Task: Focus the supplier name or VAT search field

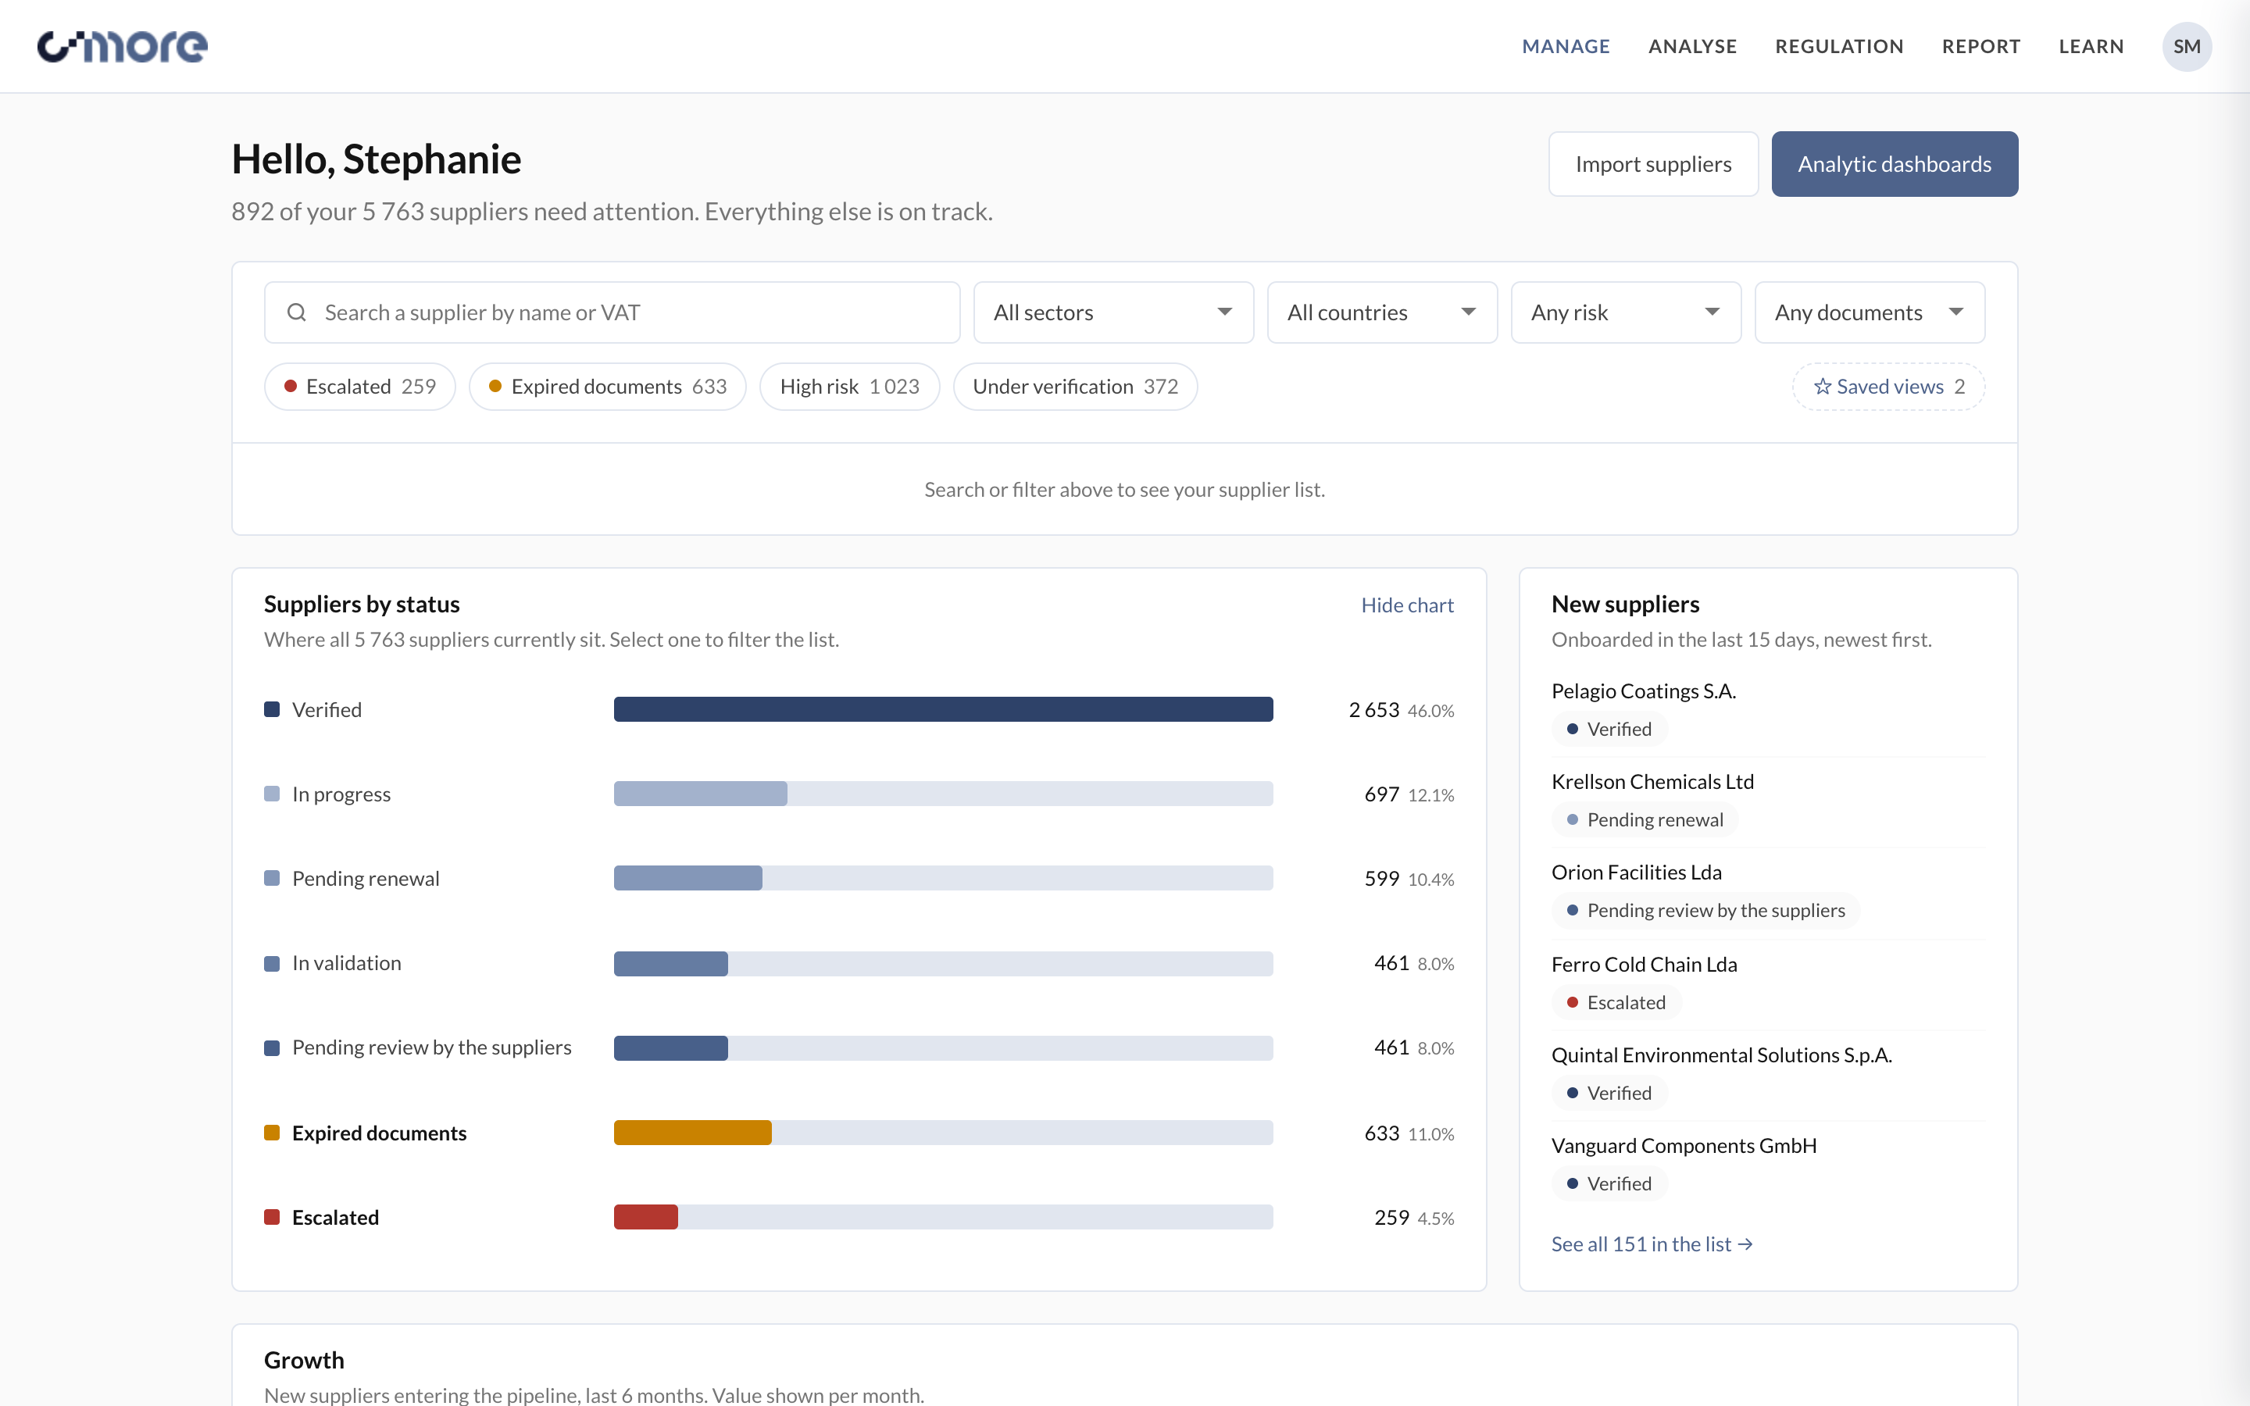Action: 612,312
